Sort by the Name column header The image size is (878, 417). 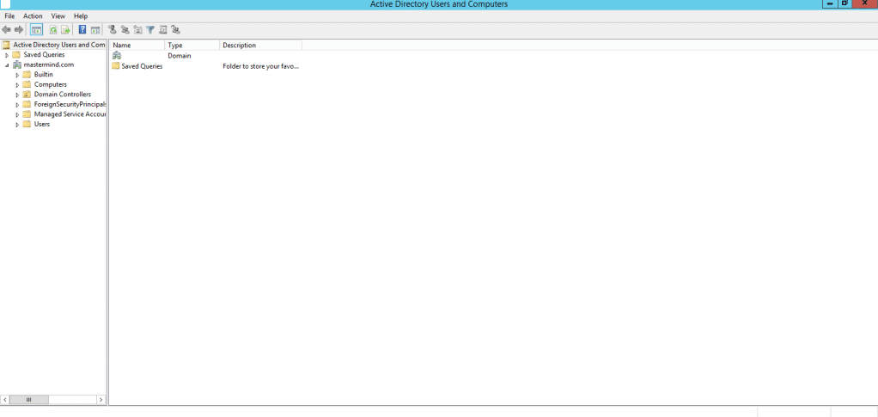click(136, 45)
